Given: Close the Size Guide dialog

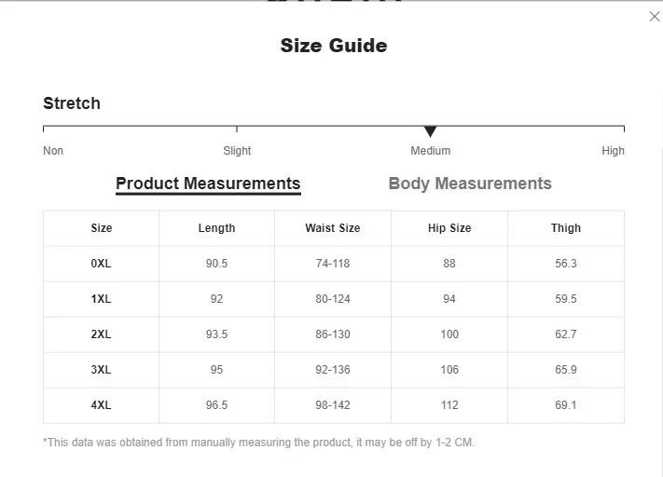Looking at the screenshot, I should [654, 17].
